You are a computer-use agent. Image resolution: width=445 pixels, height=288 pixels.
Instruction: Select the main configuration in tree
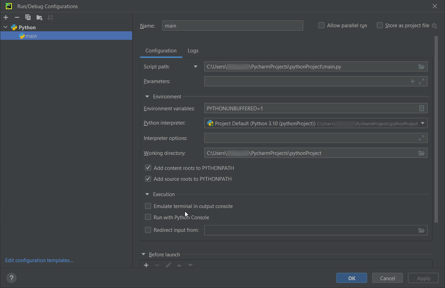pos(66,36)
